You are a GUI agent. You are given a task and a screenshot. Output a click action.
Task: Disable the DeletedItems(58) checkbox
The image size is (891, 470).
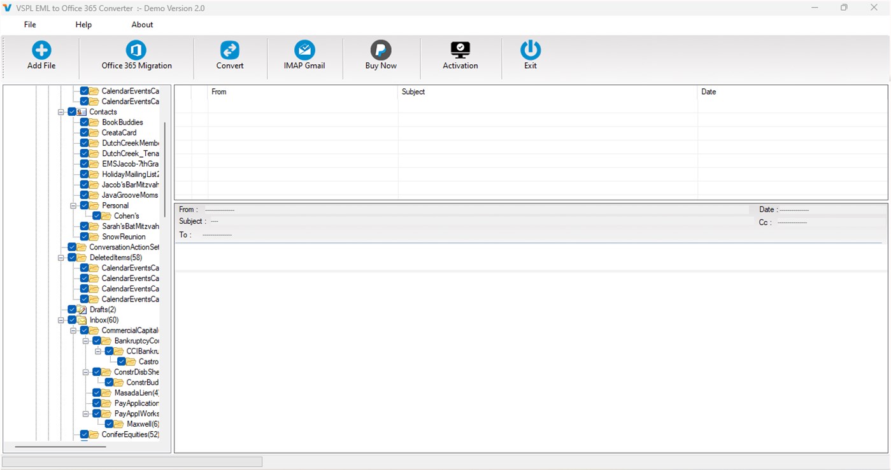[72, 257]
